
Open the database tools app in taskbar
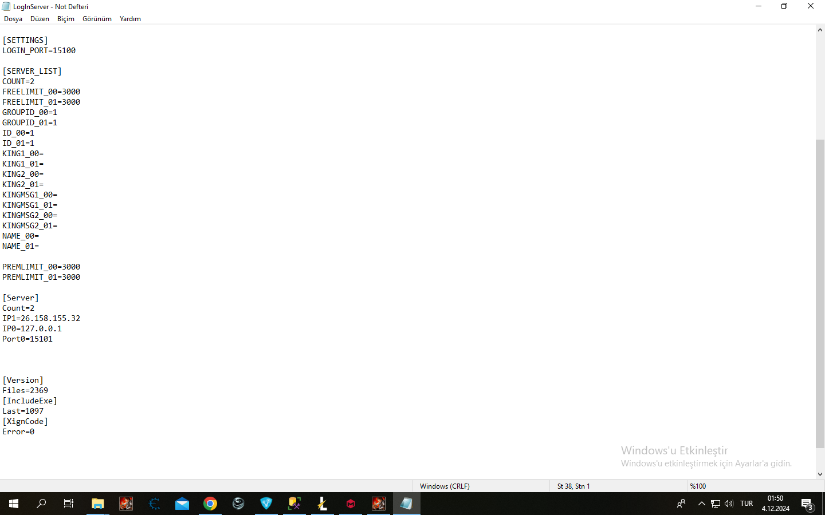(294, 504)
